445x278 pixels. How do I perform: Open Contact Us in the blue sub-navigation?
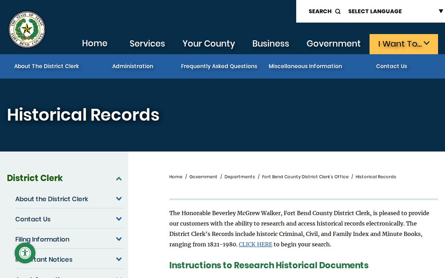point(391,66)
